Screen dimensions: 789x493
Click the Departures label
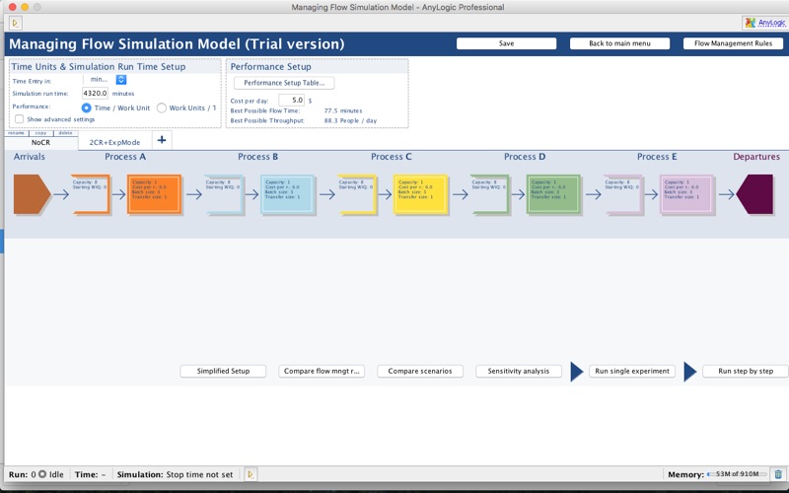(756, 157)
